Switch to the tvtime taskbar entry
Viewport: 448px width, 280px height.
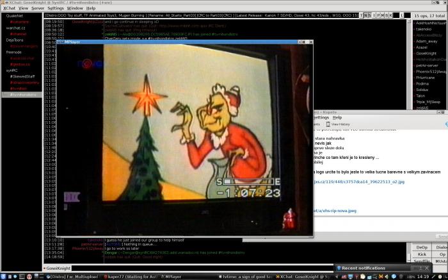pyautogui.click(x=245, y=277)
